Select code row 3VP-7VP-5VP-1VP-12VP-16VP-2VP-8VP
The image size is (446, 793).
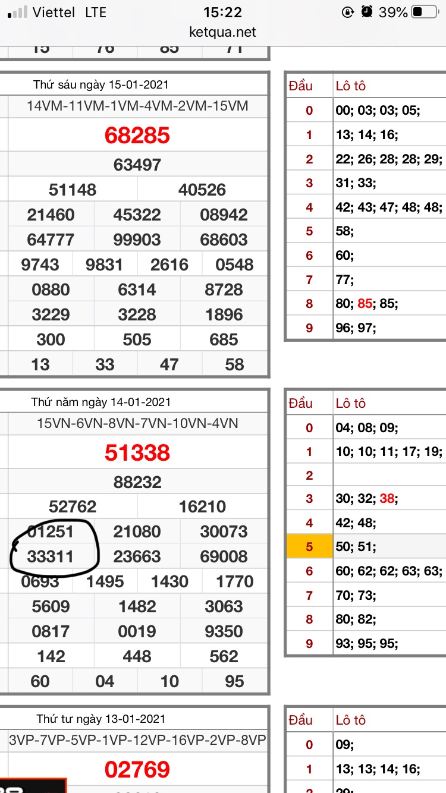137,741
